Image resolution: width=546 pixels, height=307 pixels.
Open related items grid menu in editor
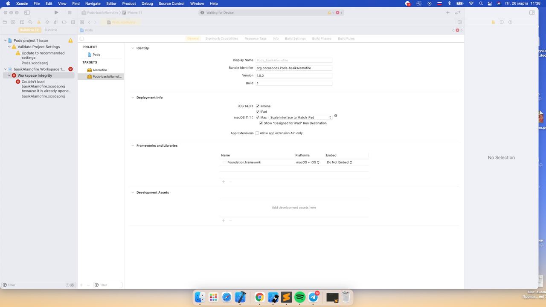(x=82, y=22)
